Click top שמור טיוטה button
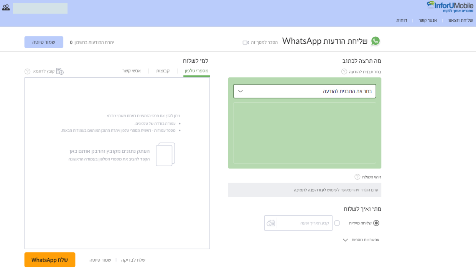Screen dimensions: 476x270 pos(44,42)
